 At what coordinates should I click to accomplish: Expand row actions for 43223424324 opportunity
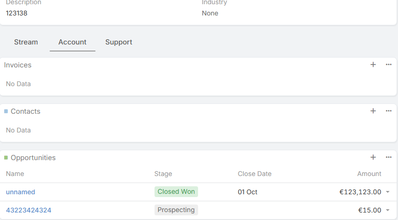click(388, 211)
